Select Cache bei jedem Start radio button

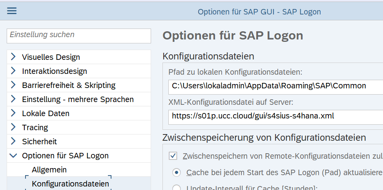(176, 172)
